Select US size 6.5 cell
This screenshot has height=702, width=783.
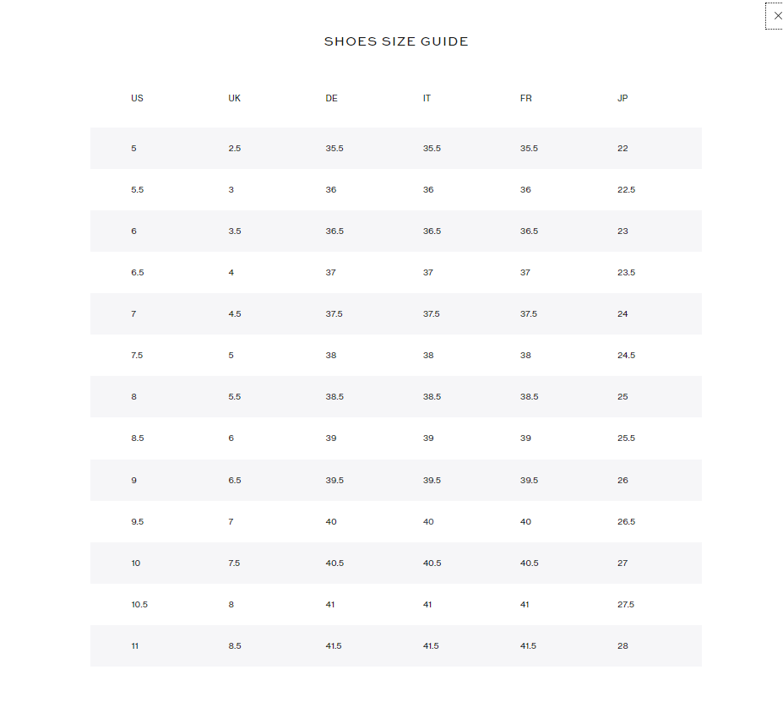[x=137, y=273]
